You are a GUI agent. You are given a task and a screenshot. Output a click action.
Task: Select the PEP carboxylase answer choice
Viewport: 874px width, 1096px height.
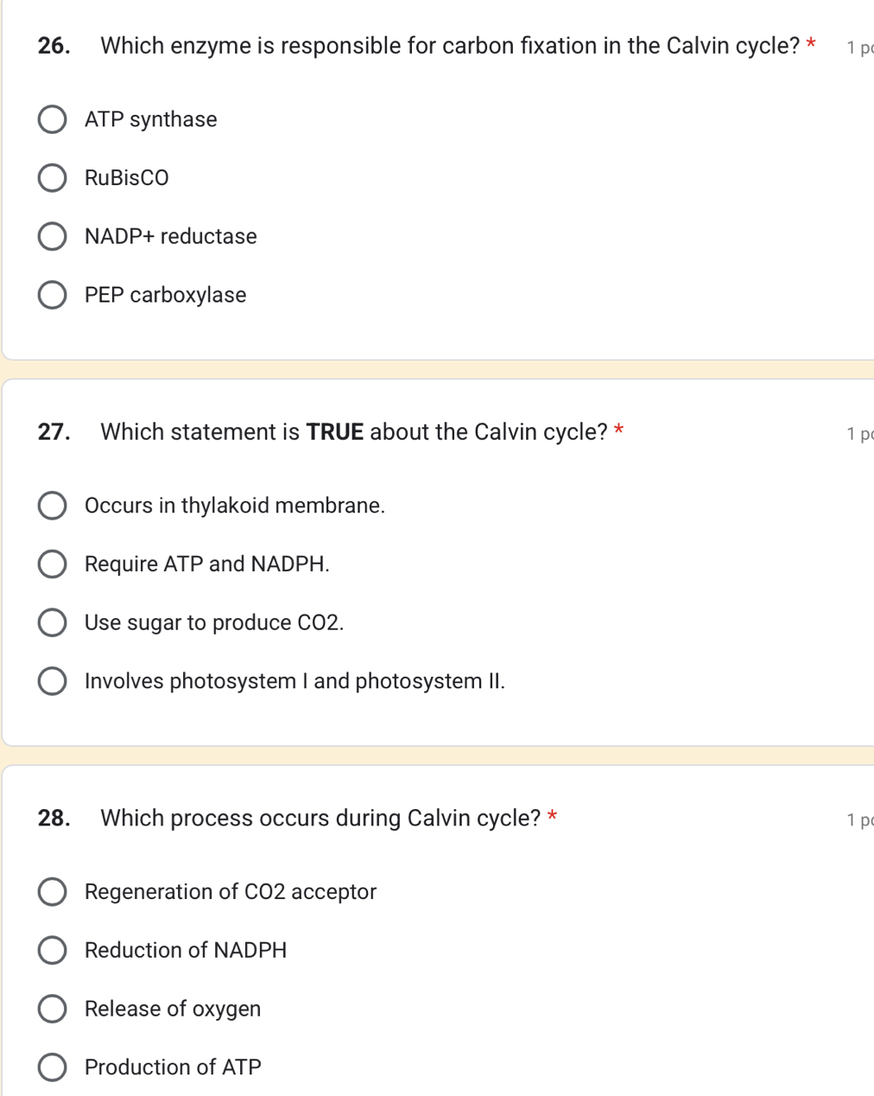click(52, 295)
